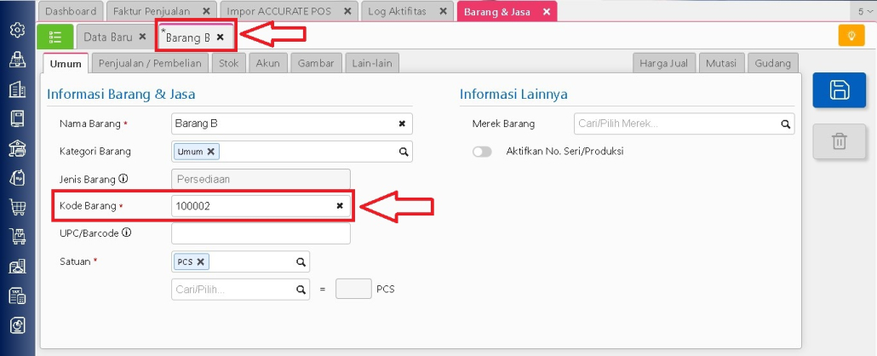
Task: Click the trash delete button
Action: pyautogui.click(x=839, y=141)
